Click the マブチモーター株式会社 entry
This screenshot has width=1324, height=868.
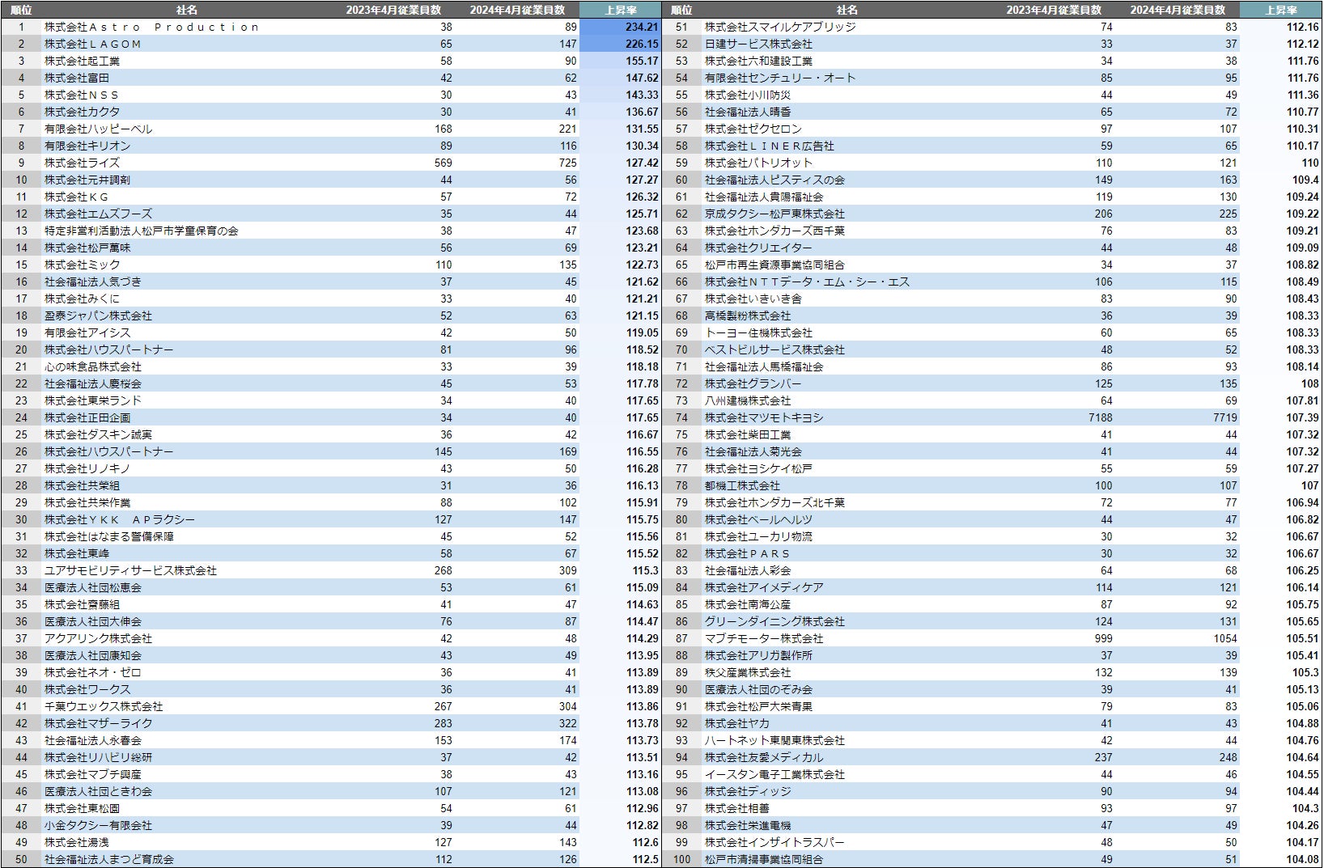(x=764, y=638)
